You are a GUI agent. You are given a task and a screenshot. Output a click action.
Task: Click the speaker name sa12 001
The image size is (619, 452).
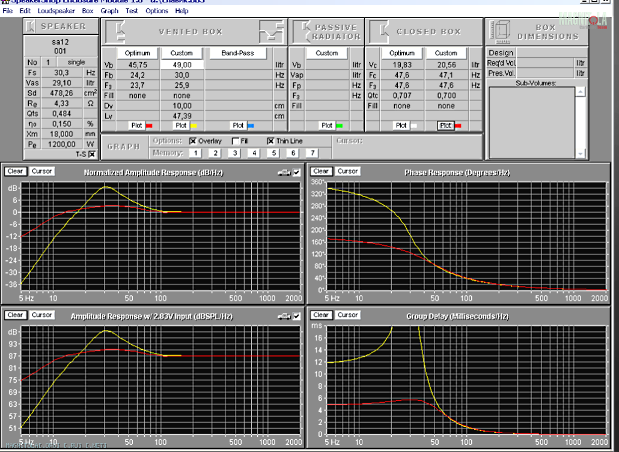(61, 46)
